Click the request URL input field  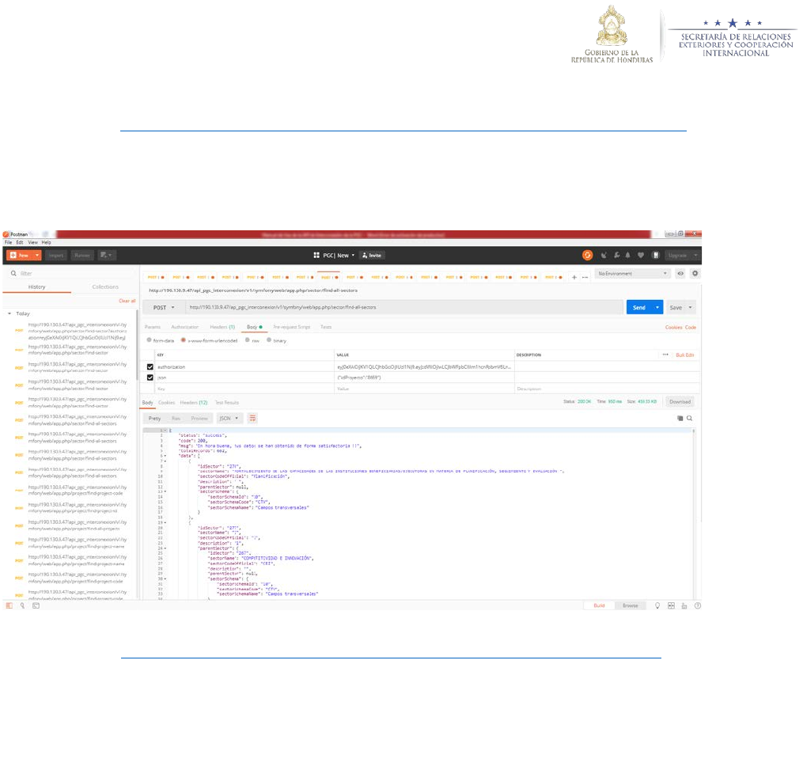click(x=404, y=307)
